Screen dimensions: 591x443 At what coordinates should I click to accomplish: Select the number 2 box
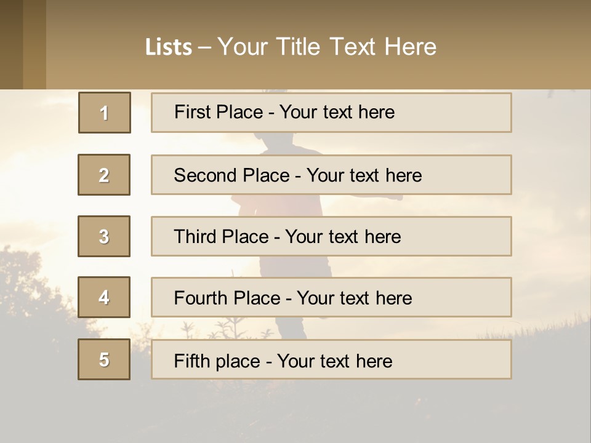pos(104,175)
